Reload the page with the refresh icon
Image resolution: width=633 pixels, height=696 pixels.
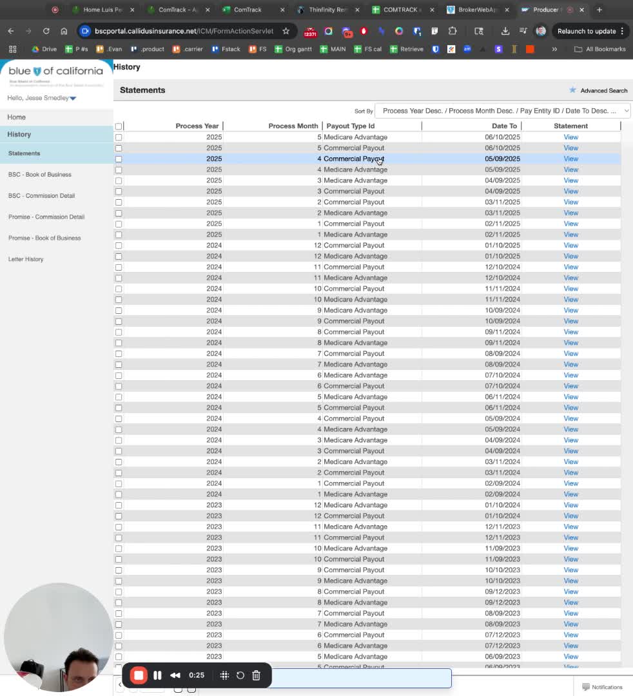[46, 31]
